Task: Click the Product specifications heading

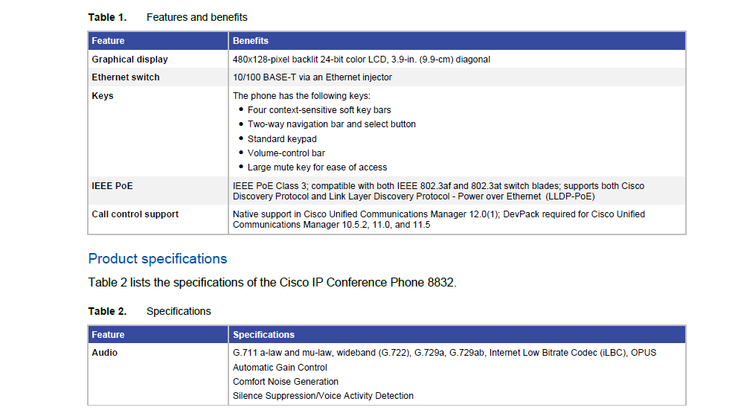Action: [x=158, y=259]
